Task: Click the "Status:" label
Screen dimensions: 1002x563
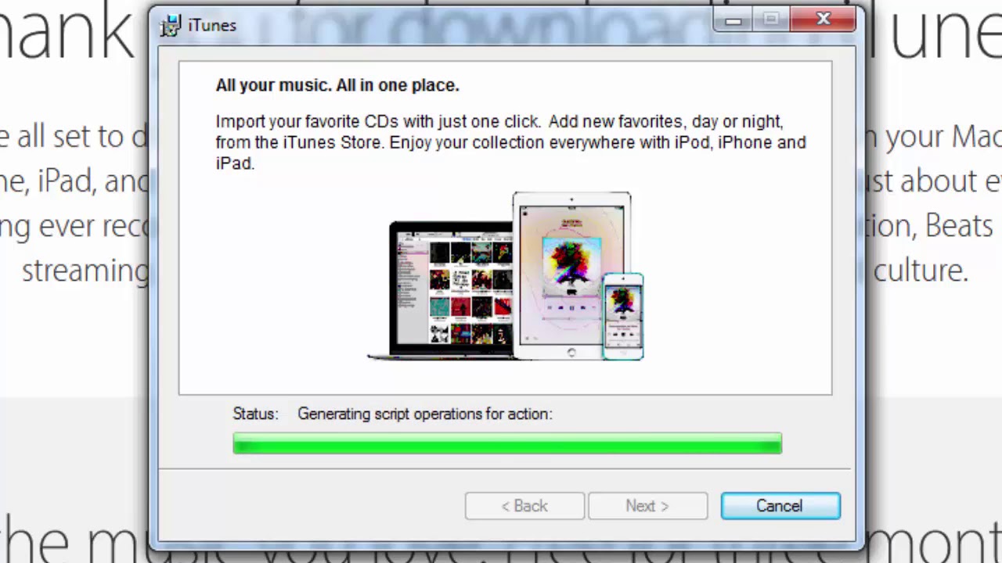Action: pos(255,414)
